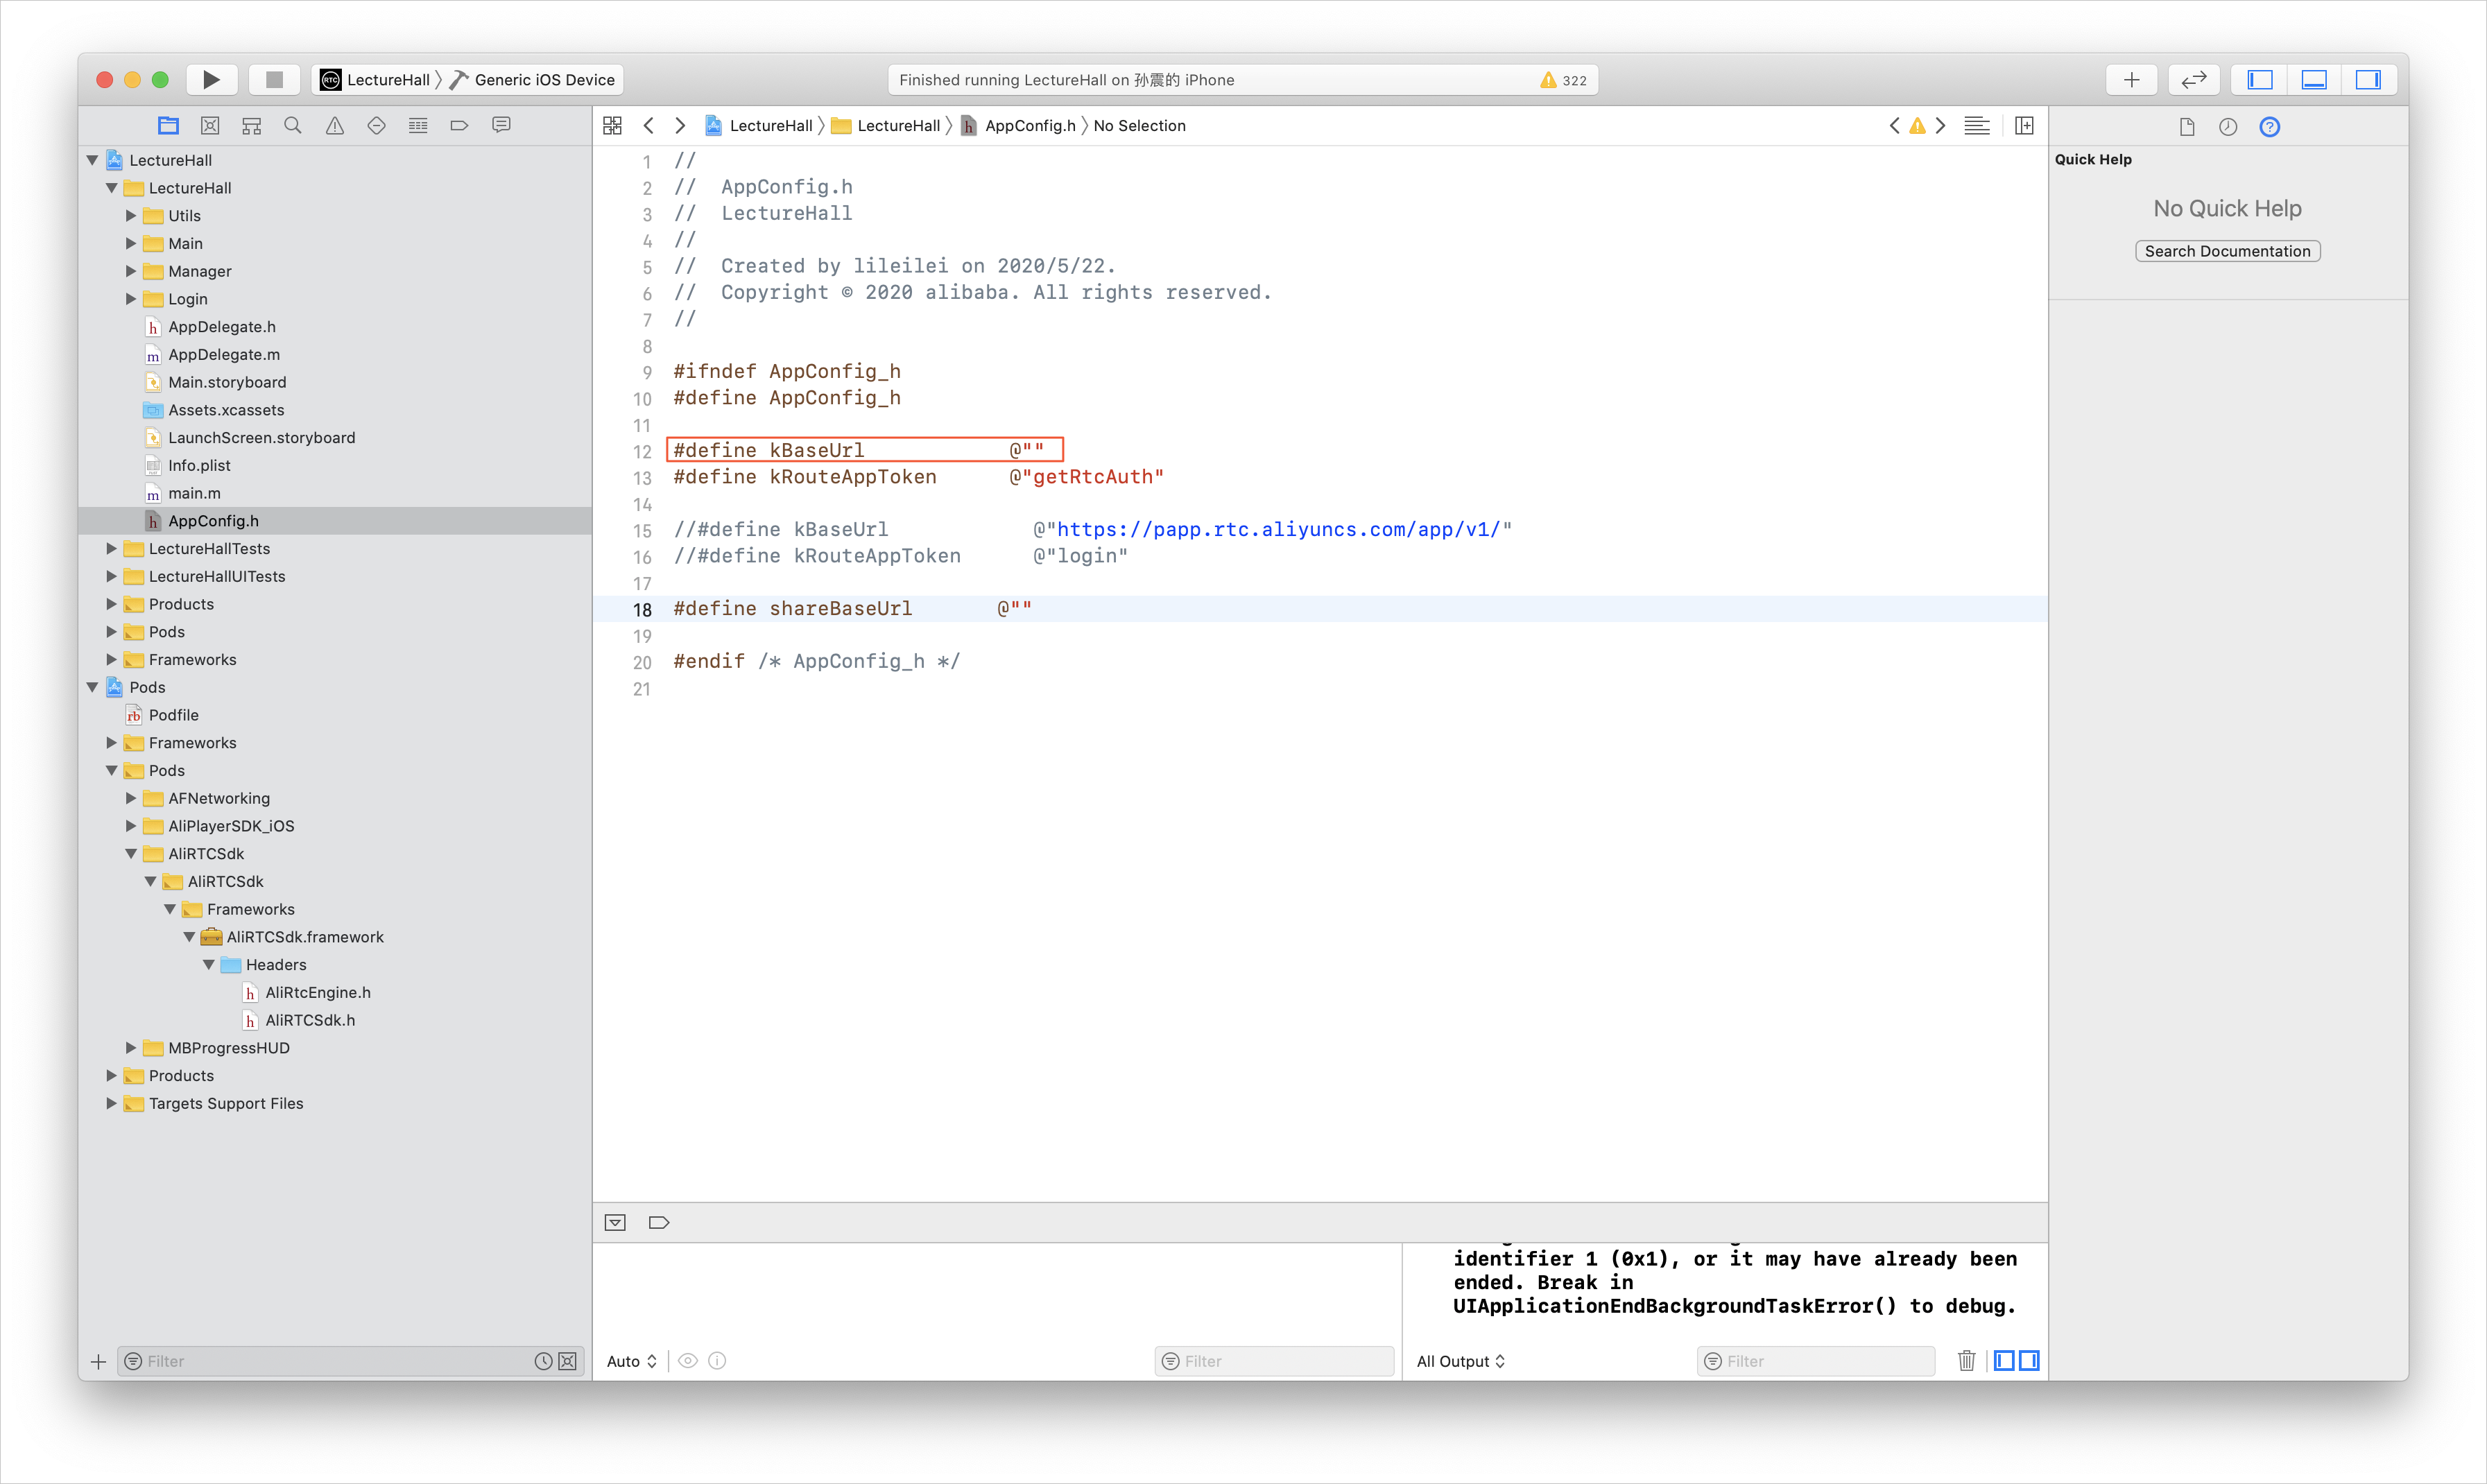Toggle the Inspectors panel visibility
The height and width of the screenshot is (1484, 2487).
point(2369,79)
